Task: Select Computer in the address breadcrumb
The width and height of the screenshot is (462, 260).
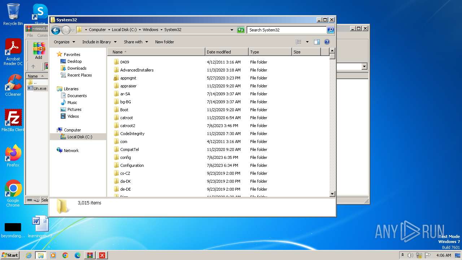Action: pyautogui.click(x=97, y=30)
